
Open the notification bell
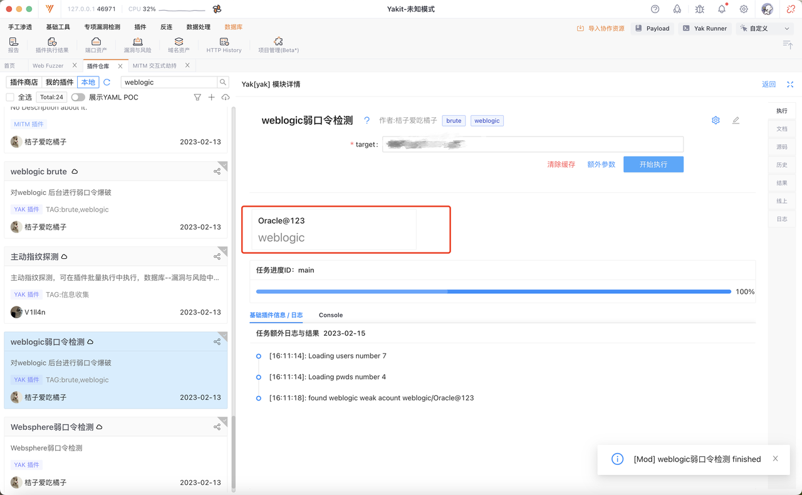point(722,9)
